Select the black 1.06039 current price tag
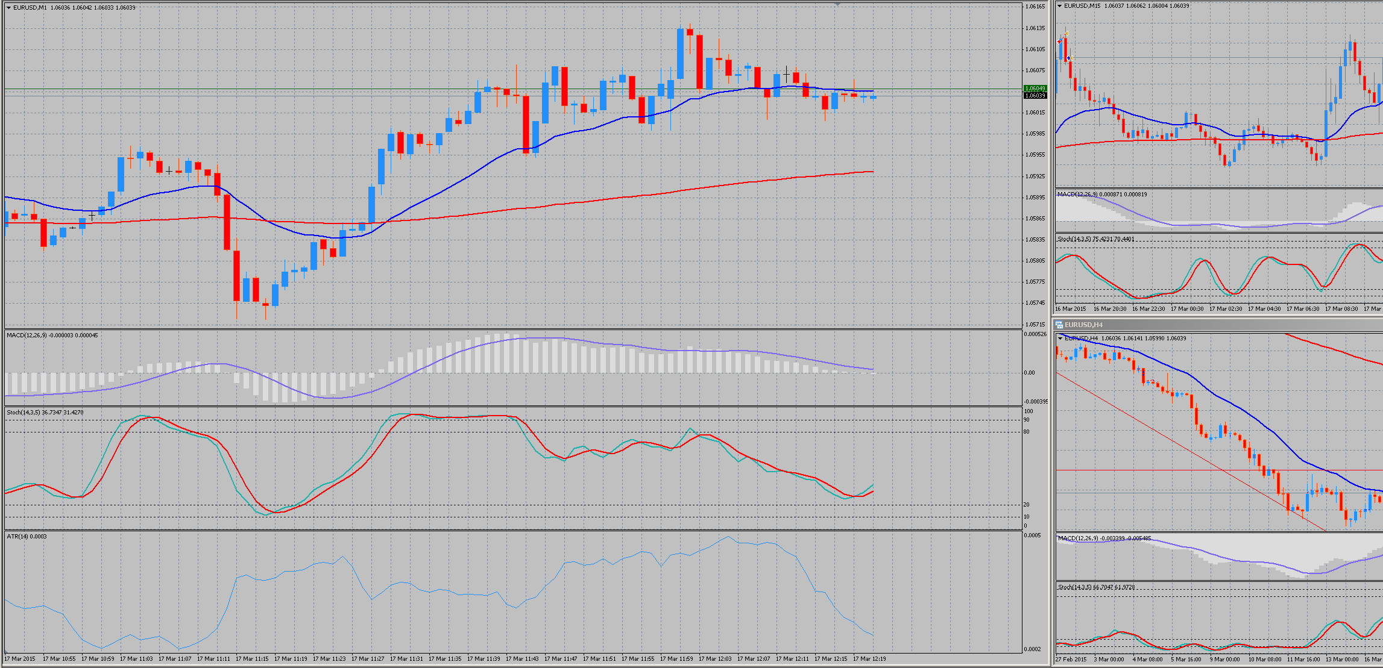This screenshot has height=668, width=1383. (1035, 96)
